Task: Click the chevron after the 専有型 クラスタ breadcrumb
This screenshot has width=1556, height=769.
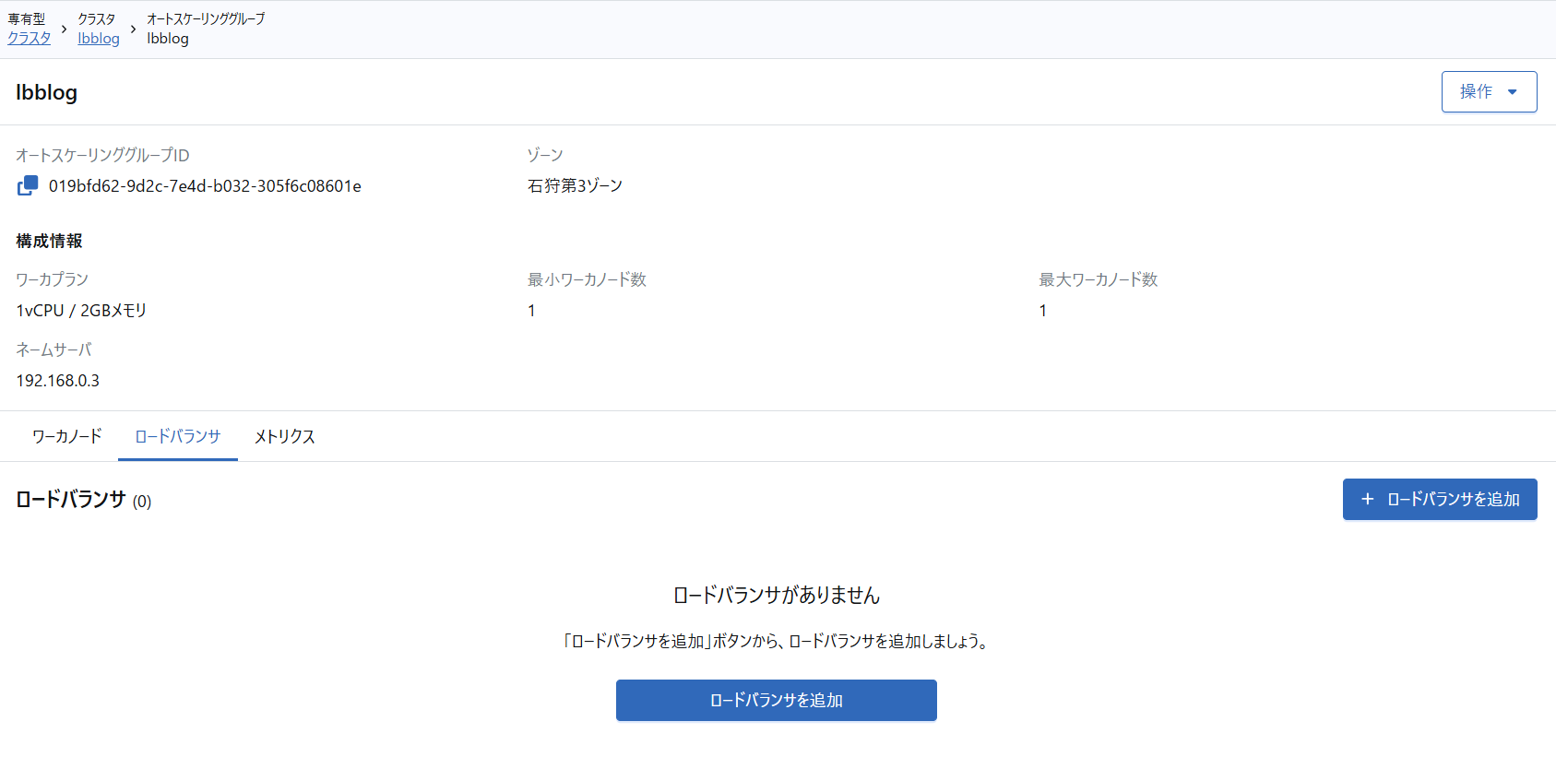Action: pyautogui.click(x=64, y=30)
